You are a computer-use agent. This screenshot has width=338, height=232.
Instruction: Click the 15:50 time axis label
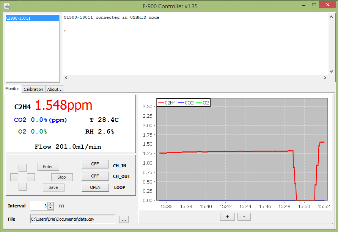304,206
